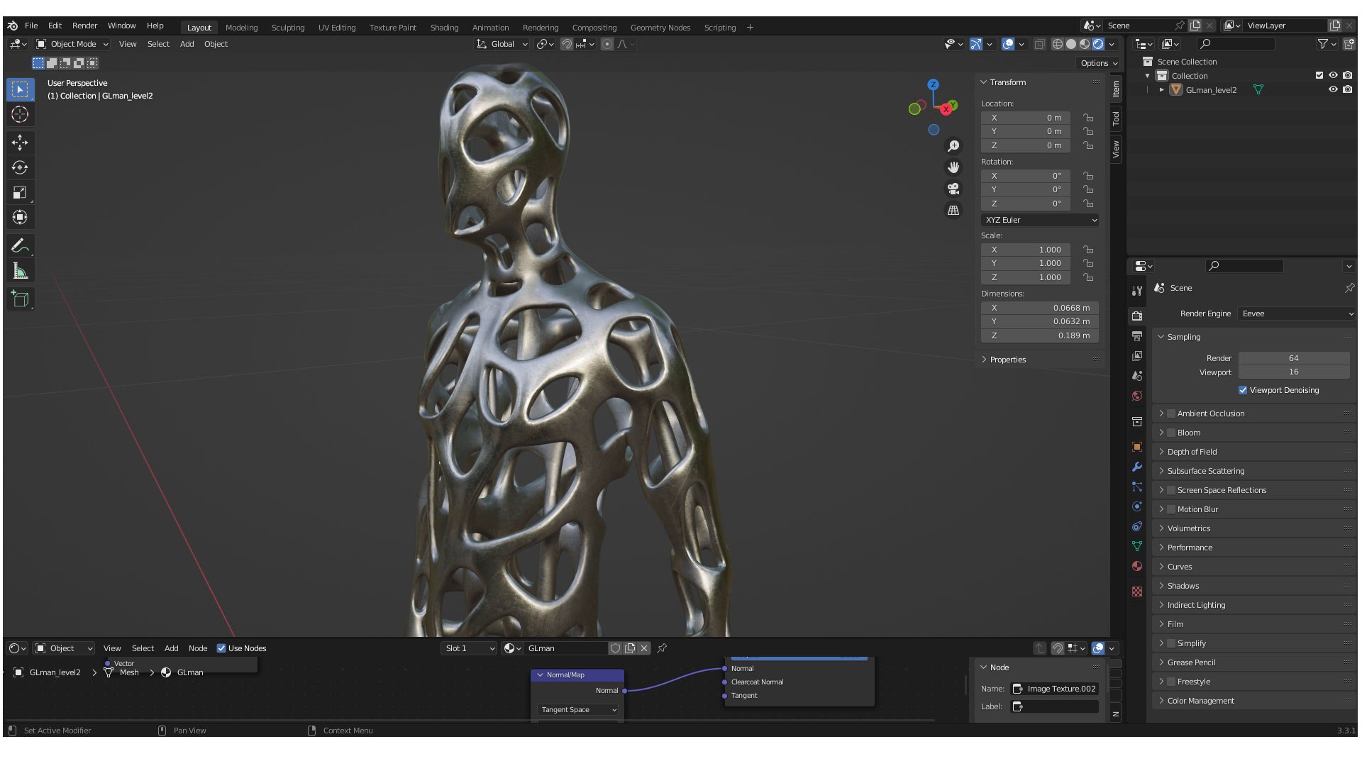Viewport: 1362px width, 766px height.
Task: Select the Select Box tool
Action: pyautogui.click(x=20, y=89)
